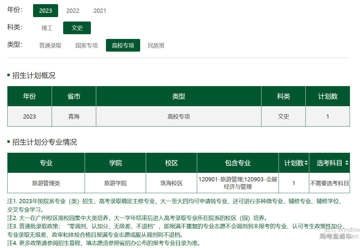Click the sort arrows beside 计划数 header
This screenshot has height=248, width=360.
(306, 163)
